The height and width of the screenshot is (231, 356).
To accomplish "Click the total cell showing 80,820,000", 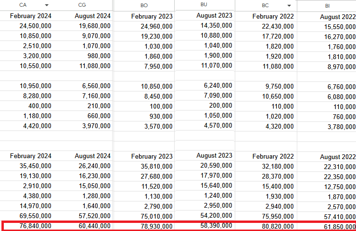I will point(278,226).
